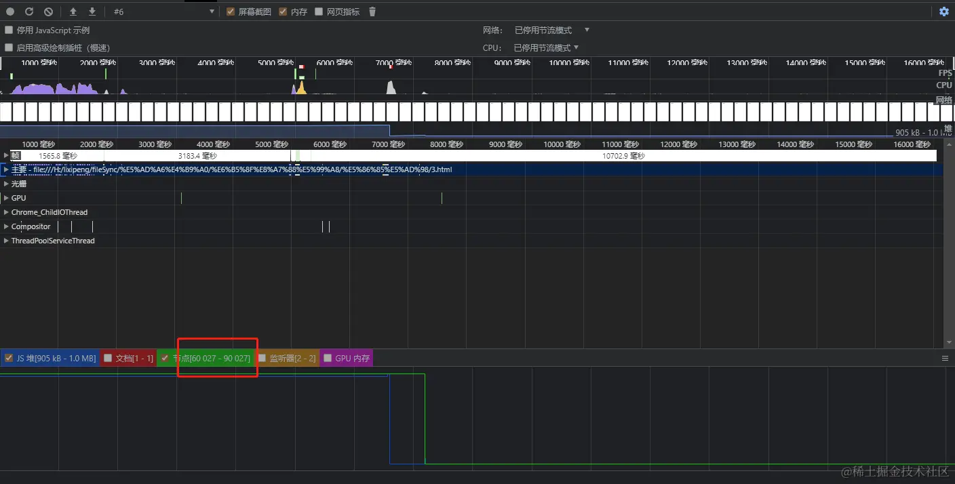Screen dimensions: 955x484
Task: Start recording with the record button
Action: click(10, 12)
